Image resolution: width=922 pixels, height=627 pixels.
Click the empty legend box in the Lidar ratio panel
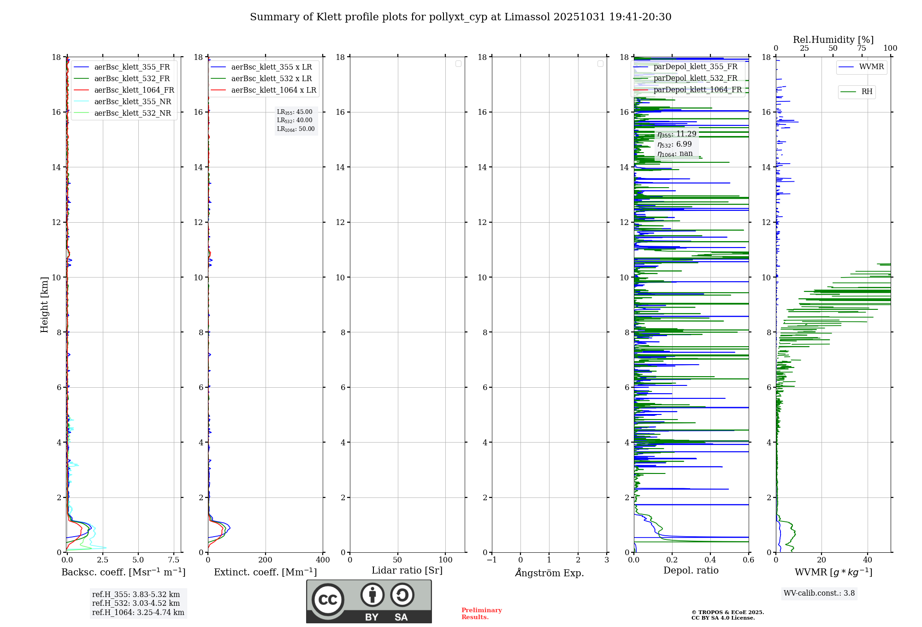coord(458,64)
